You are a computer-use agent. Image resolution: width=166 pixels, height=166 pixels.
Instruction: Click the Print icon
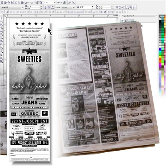12,3
